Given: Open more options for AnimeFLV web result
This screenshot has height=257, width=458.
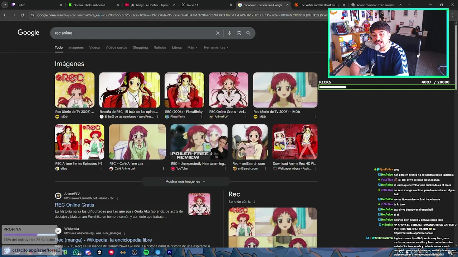Looking at the screenshot, I should click(x=118, y=198).
